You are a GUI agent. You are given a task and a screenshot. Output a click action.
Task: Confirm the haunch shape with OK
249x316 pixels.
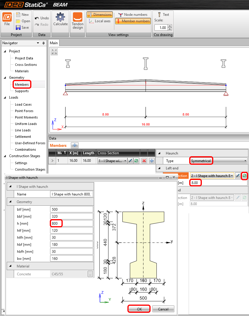pos(139,309)
